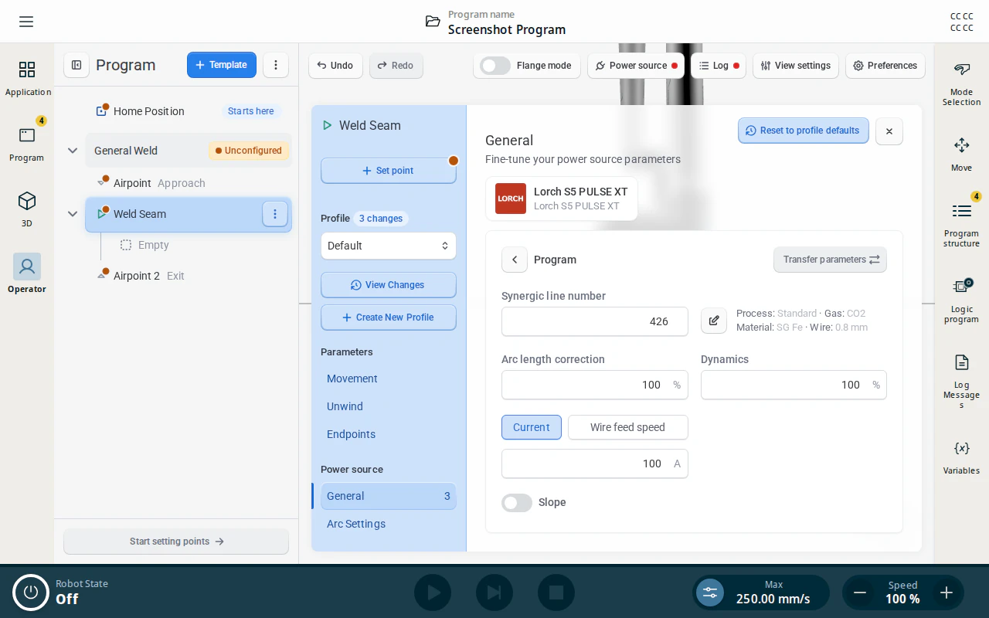This screenshot has height=618, width=989.
Task: Select Wire feed speed option
Action: point(627,427)
